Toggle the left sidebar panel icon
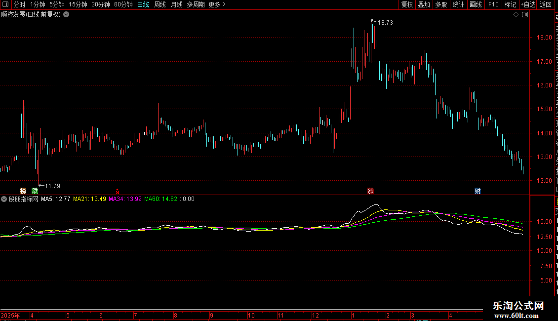The height and width of the screenshot is (321, 558). 5,4
